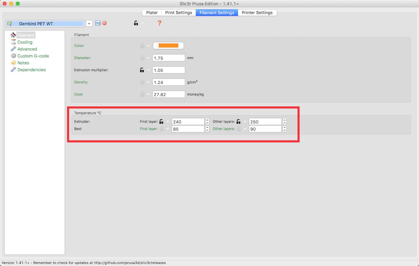
Task: Click the Cost field showing 27.82
Action: (x=168, y=94)
